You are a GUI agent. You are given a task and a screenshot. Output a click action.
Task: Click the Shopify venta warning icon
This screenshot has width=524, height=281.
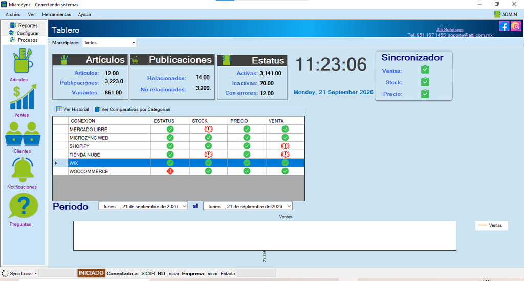click(285, 146)
